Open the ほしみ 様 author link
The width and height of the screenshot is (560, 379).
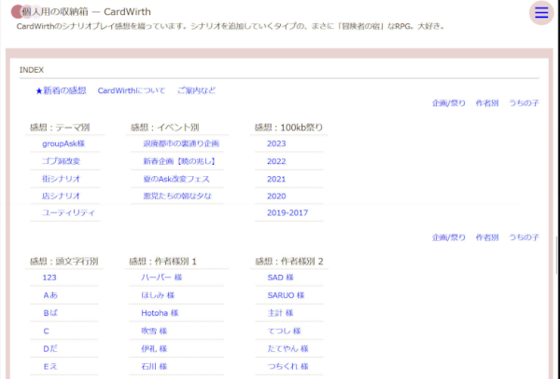(158, 295)
